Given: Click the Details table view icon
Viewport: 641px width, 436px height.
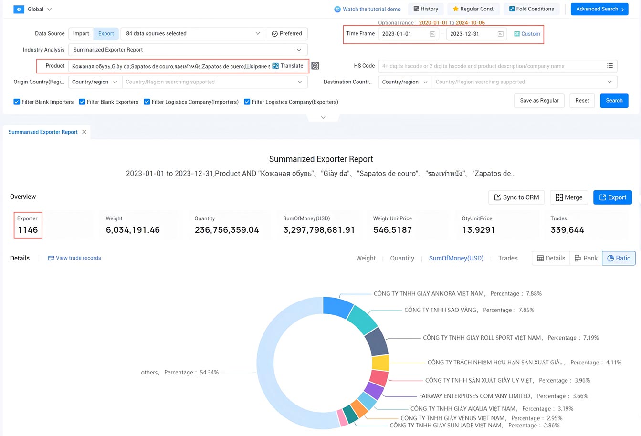Looking at the screenshot, I should tap(540, 258).
